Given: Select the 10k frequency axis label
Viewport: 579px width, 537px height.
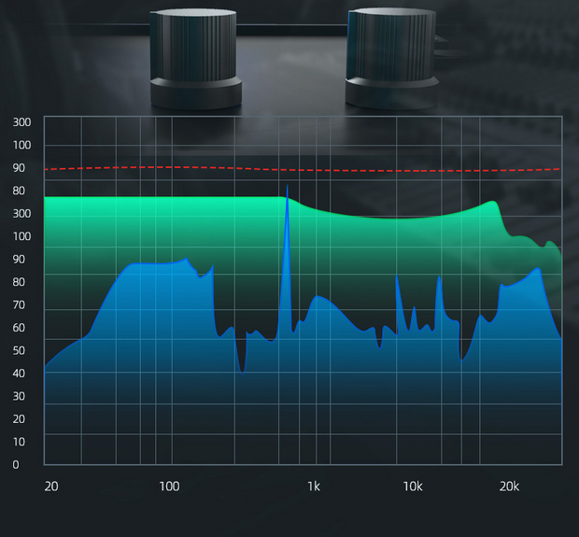Looking at the screenshot, I should [x=413, y=487].
